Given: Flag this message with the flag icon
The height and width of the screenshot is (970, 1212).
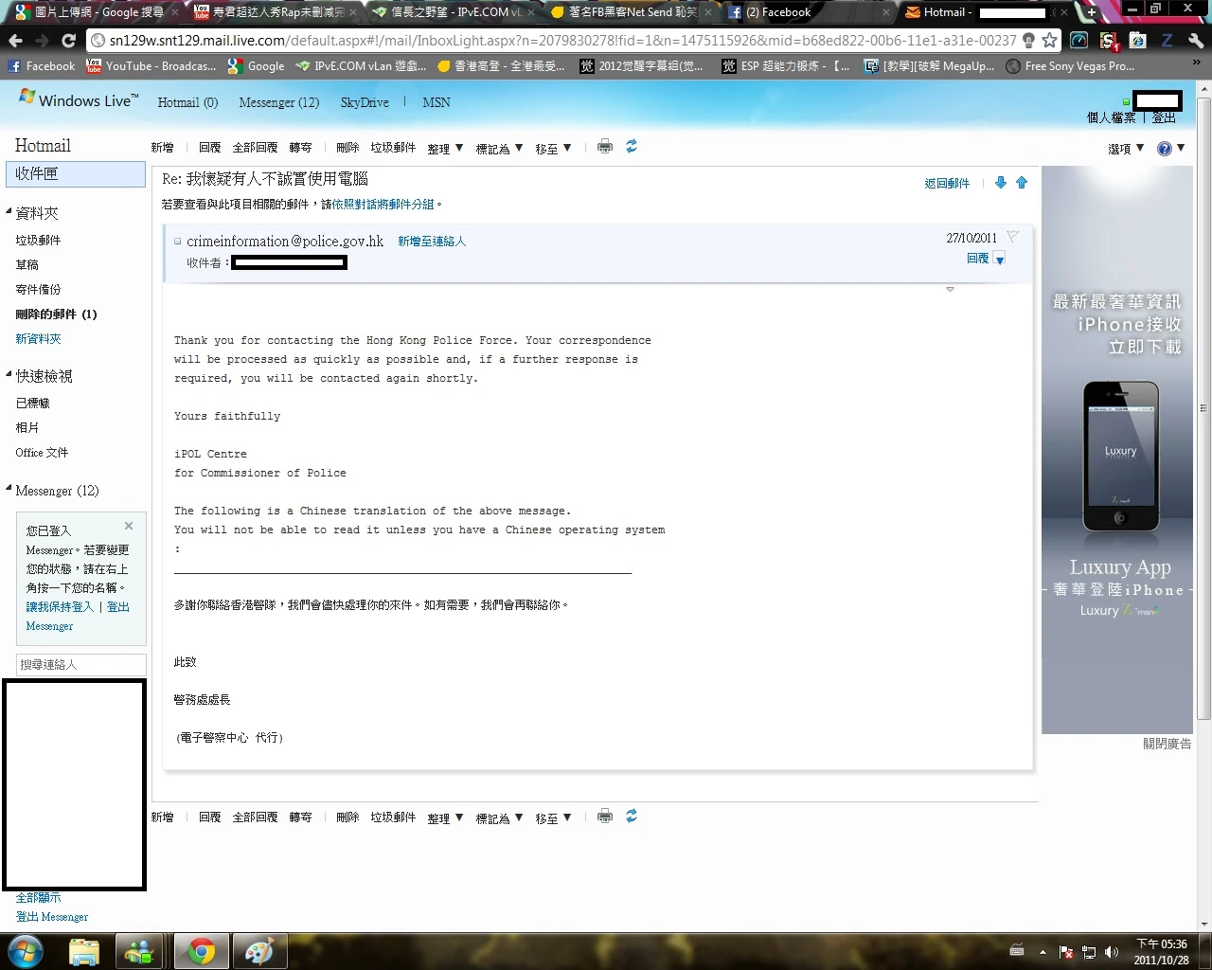Looking at the screenshot, I should [1012, 237].
